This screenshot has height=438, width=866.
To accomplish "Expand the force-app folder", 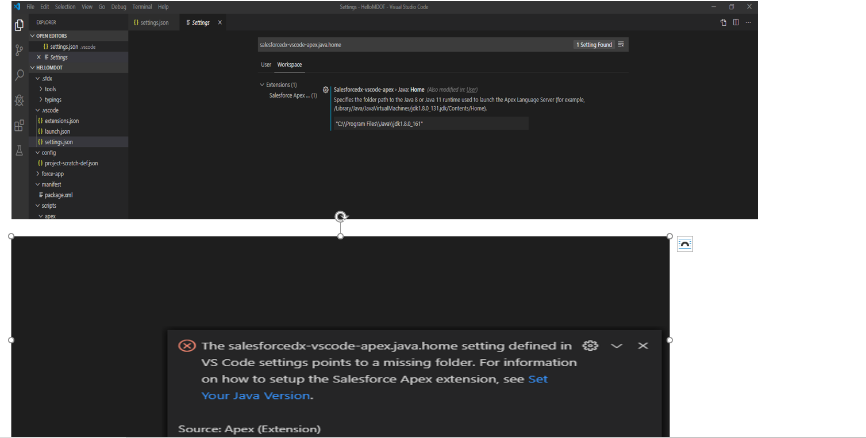I will click(52, 173).
